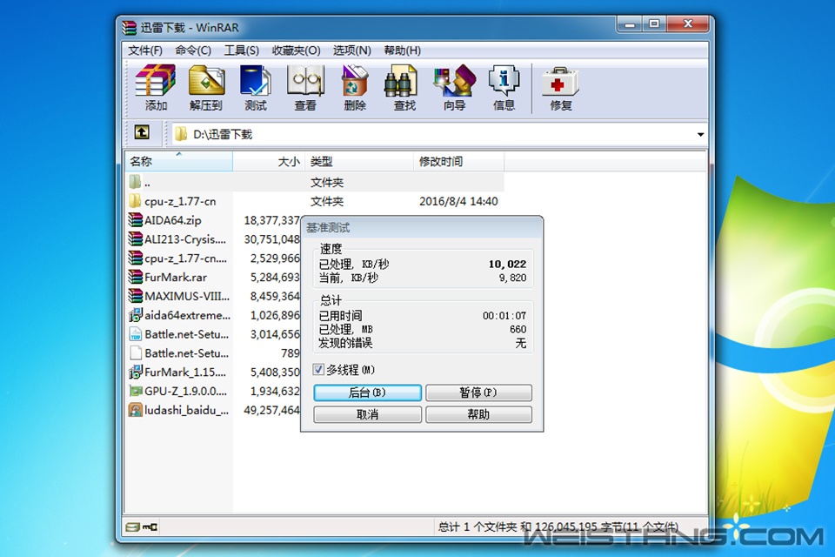Sort files by 名称 column header
Screen dimensions: 835x557
click(x=179, y=162)
